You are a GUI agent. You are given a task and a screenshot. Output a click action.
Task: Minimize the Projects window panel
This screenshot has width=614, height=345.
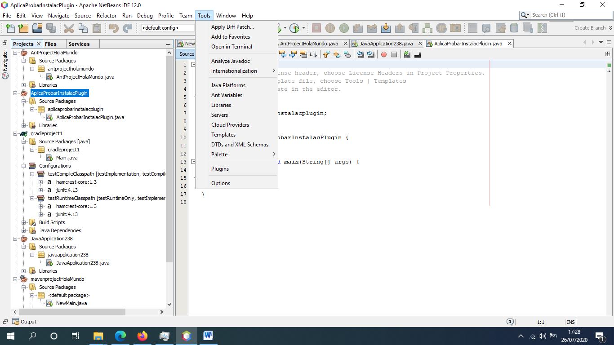coord(168,44)
